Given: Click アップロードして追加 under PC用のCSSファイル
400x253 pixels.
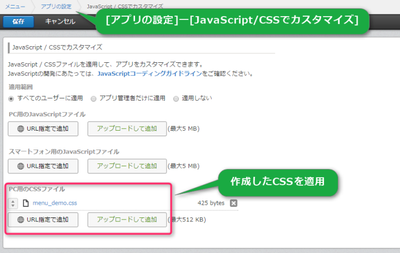Looking at the screenshot, I should pyautogui.click(x=127, y=220).
